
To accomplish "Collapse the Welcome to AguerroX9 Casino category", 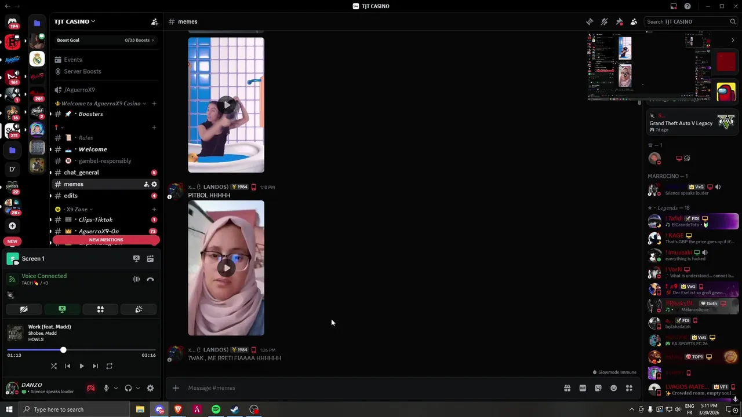I will [101, 104].
